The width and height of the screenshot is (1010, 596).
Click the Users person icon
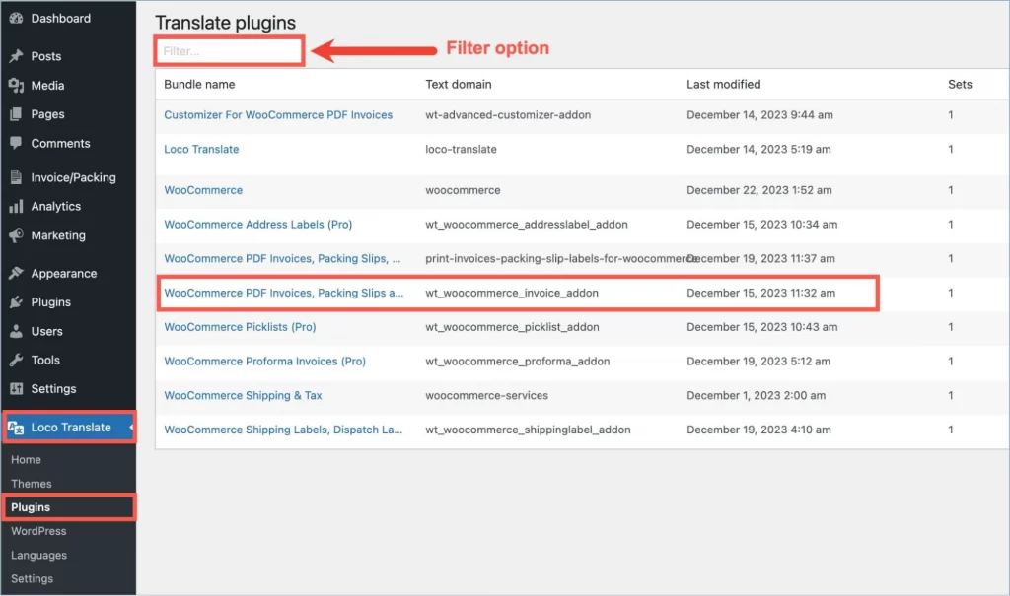tap(16, 331)
